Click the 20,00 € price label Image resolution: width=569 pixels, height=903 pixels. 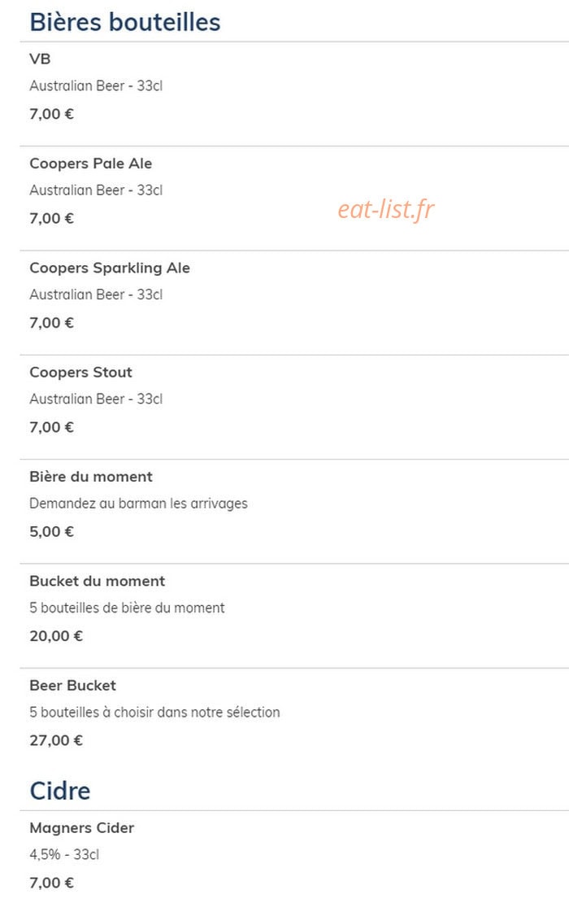[56, 636]
